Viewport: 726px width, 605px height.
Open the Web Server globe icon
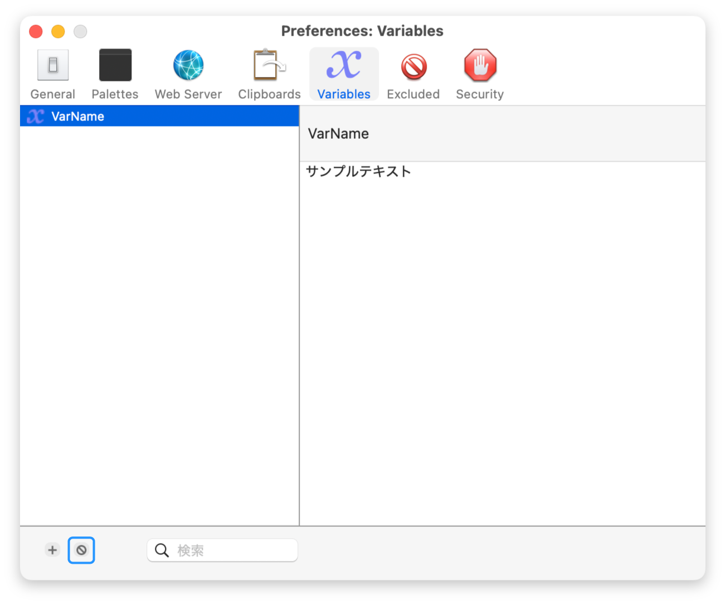click(188, 66)
